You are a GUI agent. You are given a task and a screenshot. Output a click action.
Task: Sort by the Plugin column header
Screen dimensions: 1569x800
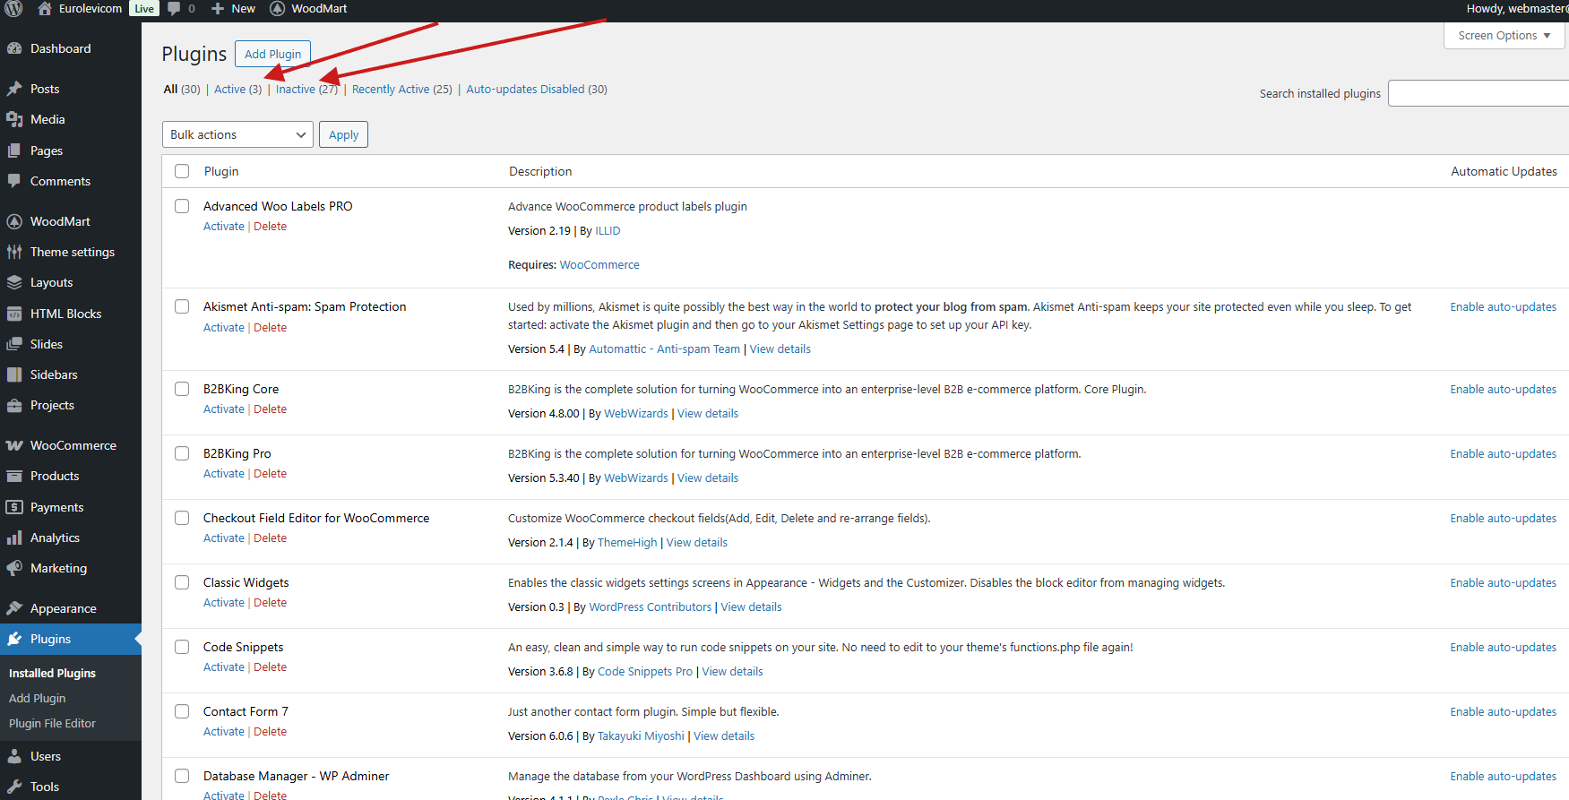(x=221, y=171)
